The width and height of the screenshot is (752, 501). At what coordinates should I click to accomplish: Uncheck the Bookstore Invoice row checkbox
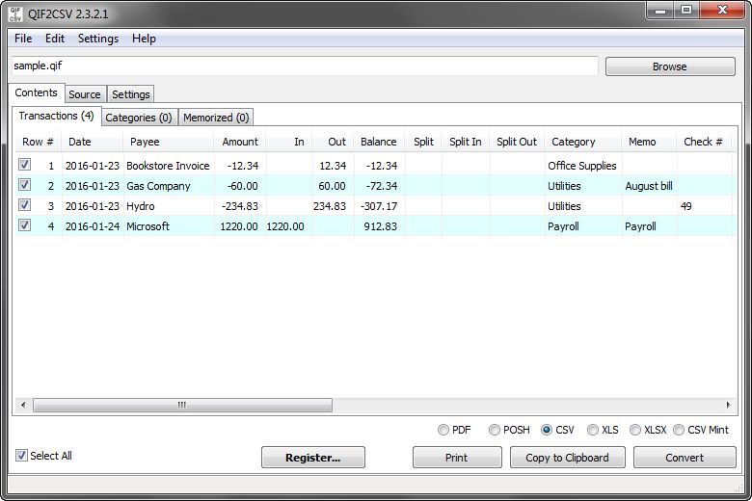coord(24,165)
